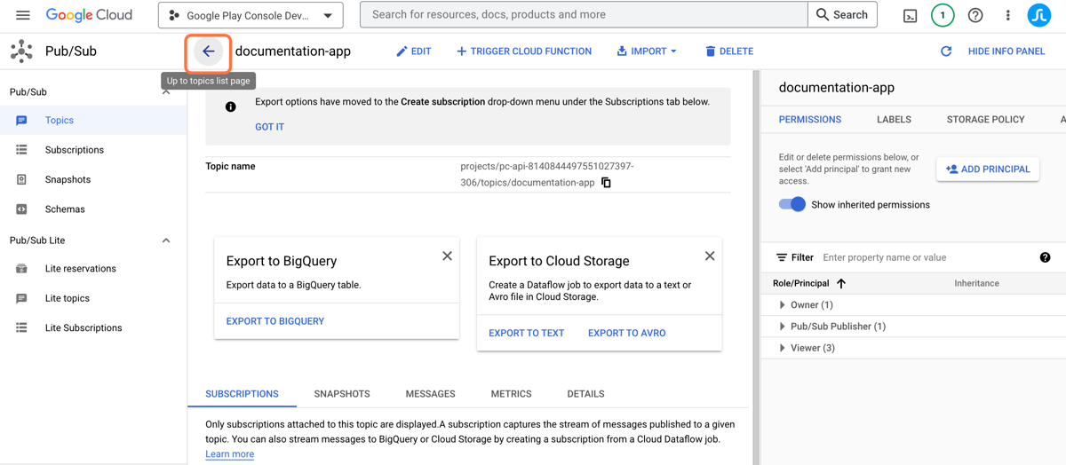
Task: Close the Export to BigQuery card
Action: pyautogui.click(x=447, y=256)
